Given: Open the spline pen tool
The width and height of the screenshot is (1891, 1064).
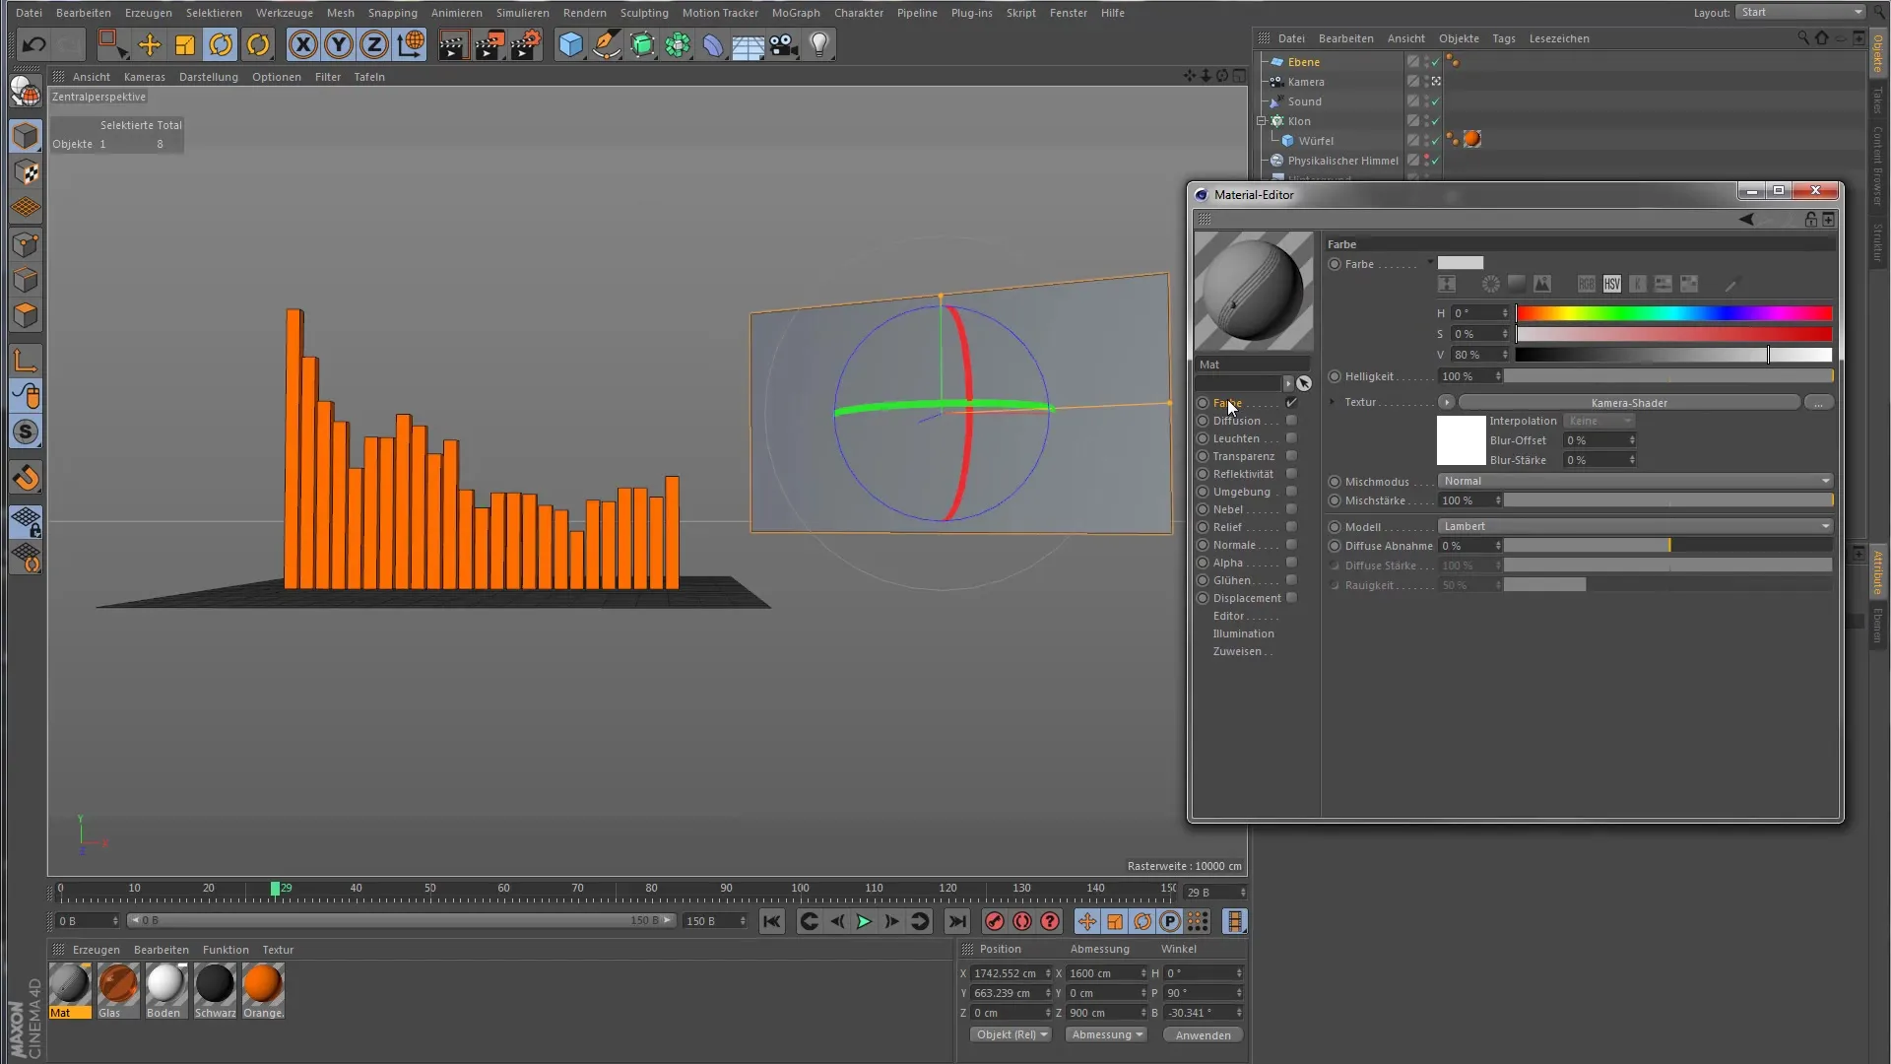Looking at the screenshot, I should click(607, 44).
